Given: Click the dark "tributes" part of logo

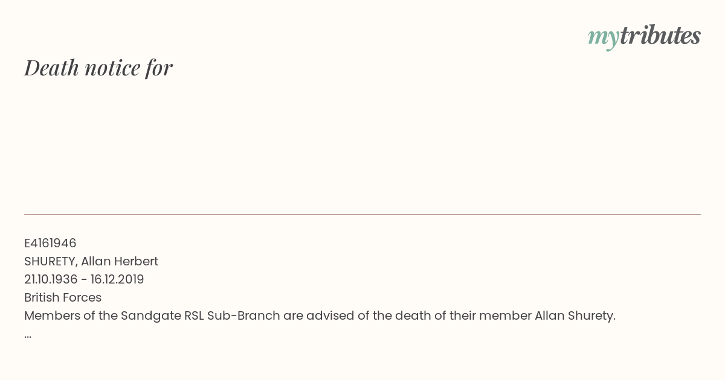Looking at the screenshot, I should pos(660,36).
